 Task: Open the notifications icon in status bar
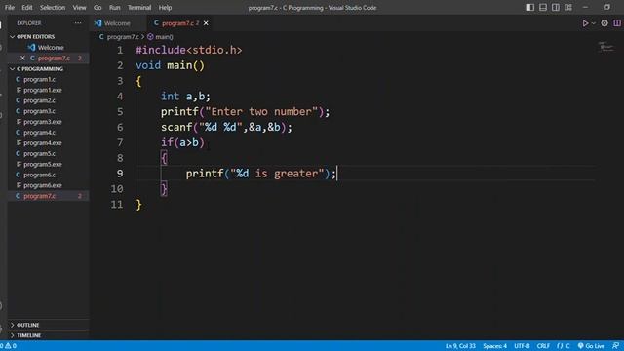(615, 346)
